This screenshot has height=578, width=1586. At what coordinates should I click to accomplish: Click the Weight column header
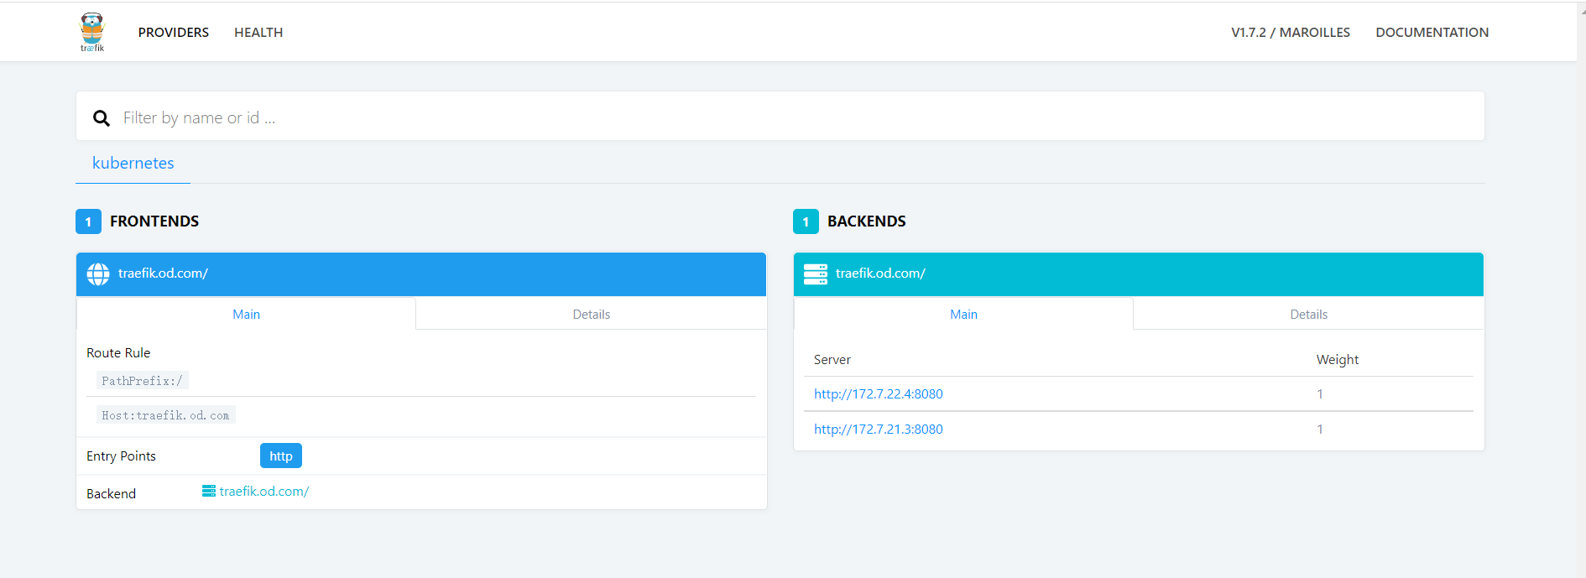pos(1338,360)
